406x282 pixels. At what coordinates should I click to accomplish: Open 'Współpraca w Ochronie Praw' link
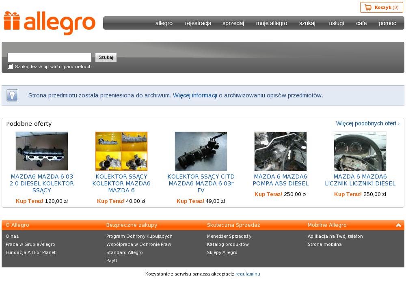point(139,244)
